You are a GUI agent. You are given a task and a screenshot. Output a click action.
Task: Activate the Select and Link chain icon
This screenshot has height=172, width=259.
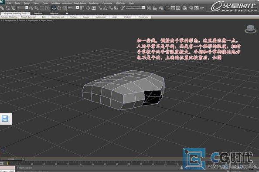click(2, 8)
